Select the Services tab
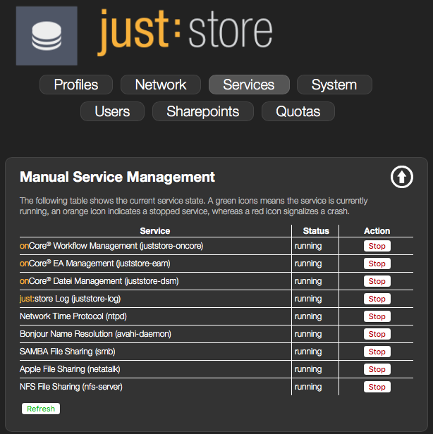Image resolution: width=433 pixels, height=434 pixels. point(249,85)
